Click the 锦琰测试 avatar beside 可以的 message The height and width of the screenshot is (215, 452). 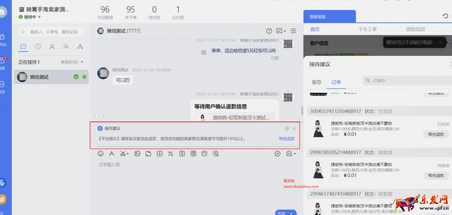point(103,73)
